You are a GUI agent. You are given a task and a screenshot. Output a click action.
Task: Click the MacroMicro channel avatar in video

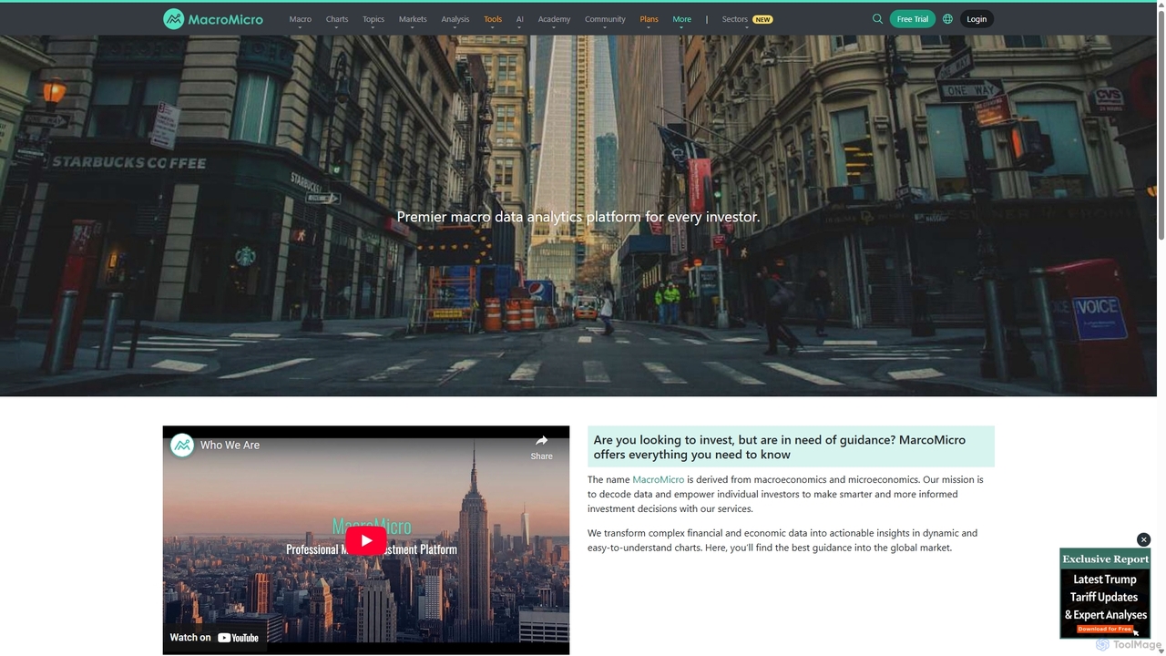coord(182,446)
